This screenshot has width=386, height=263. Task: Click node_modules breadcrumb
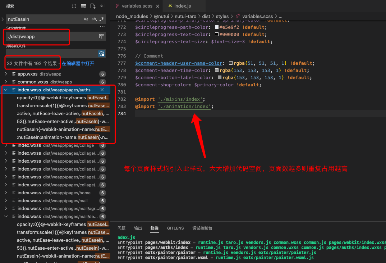tap(132, 16)
